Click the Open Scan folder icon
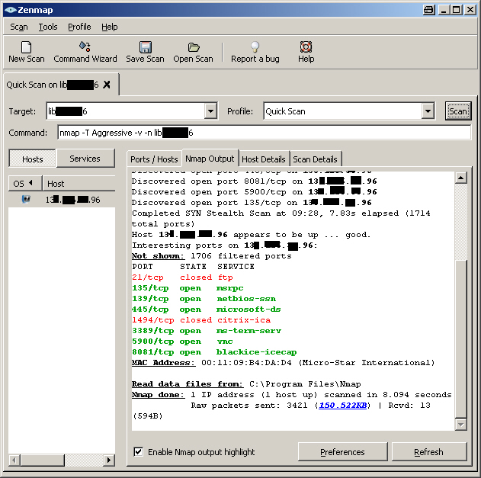Viewport: 481px width, 478px height. click(194, 47)
